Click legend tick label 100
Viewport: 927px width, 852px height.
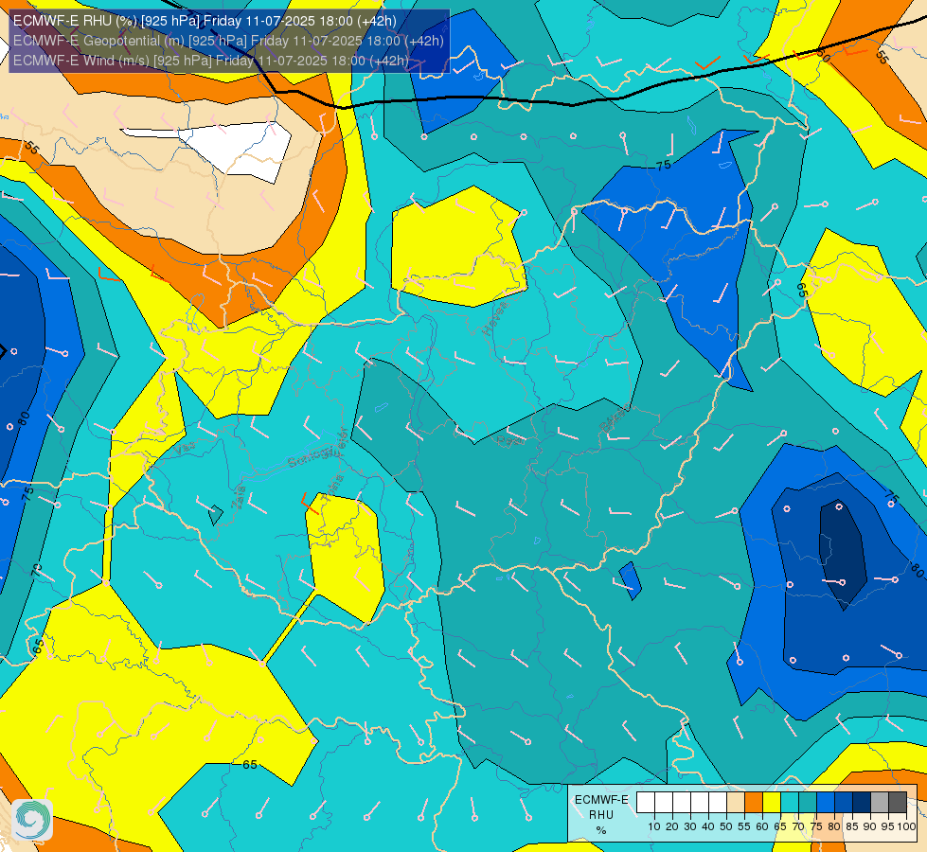[906, 826]
